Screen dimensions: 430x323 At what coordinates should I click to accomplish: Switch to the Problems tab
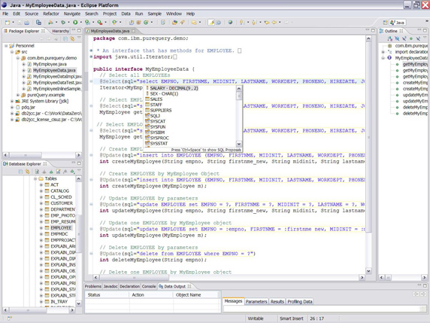click(93, 286)
